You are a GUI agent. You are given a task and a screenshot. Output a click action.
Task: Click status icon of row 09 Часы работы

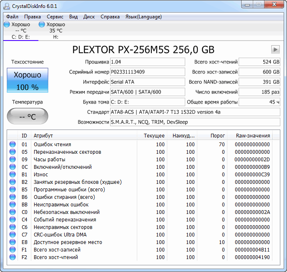pyautogui.click(x=13, y=159)
